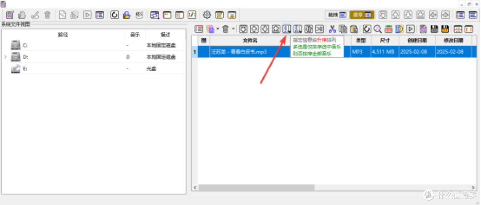Click the brown window icon next to the gear
Image resolution: width=481 pixels, height=205 pixels.
(x=220, y=15)
